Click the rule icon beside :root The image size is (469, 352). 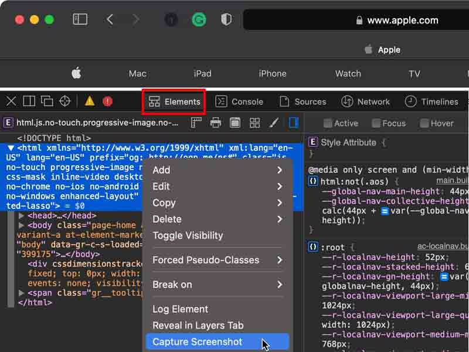[313, 247]
